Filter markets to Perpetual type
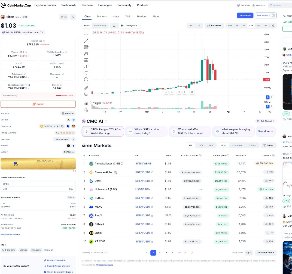This screenshot has height=274, width=292. pyautogui.click(x=237, y=145)
